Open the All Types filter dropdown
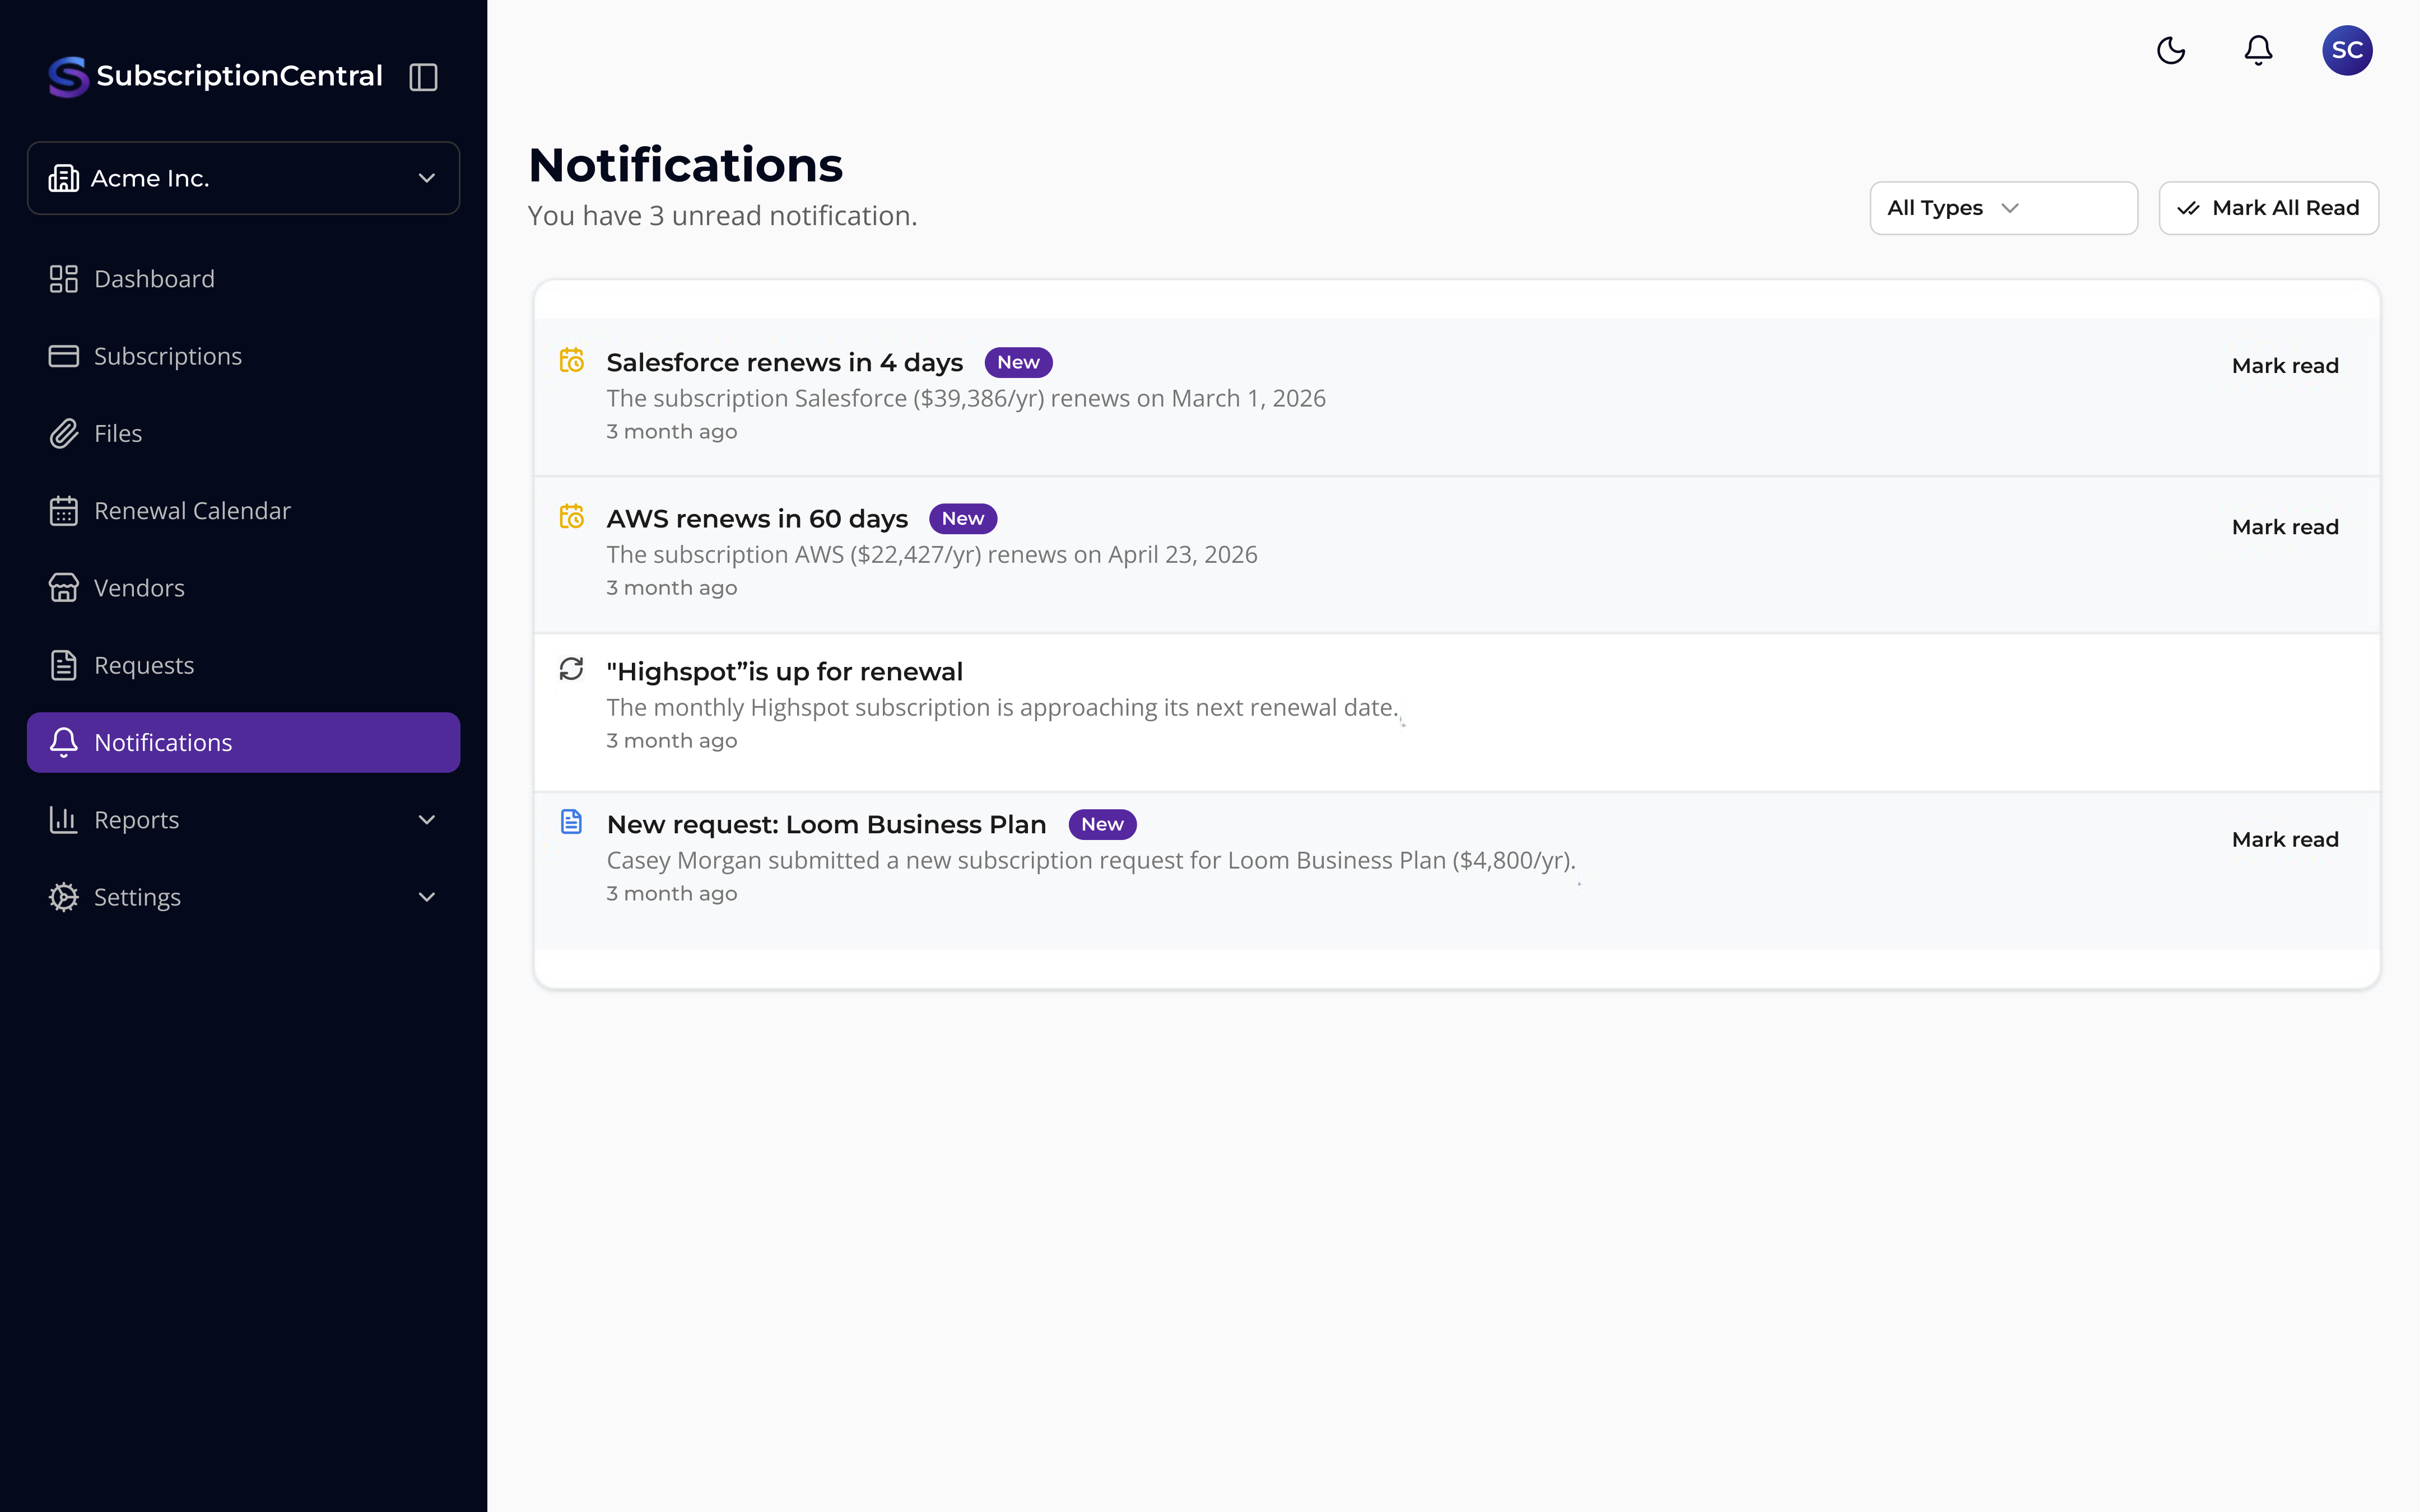The image size is (2420, 1512). [2003, 208]
